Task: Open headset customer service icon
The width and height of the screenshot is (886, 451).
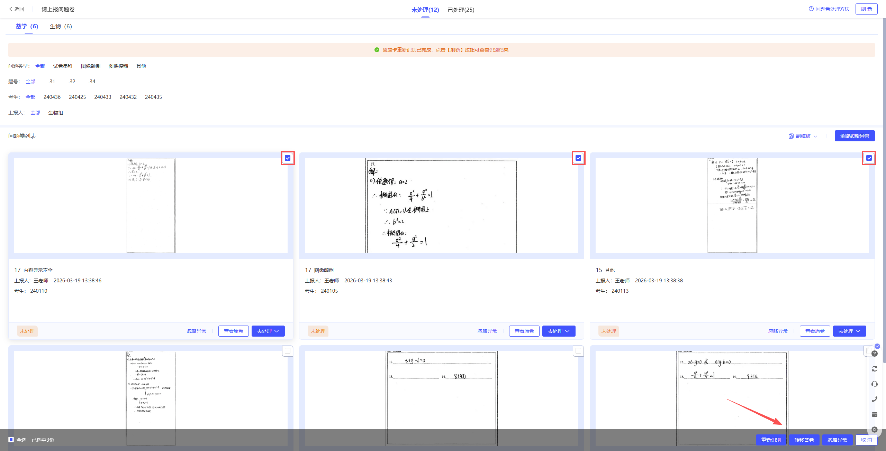Action: (875, 384)
